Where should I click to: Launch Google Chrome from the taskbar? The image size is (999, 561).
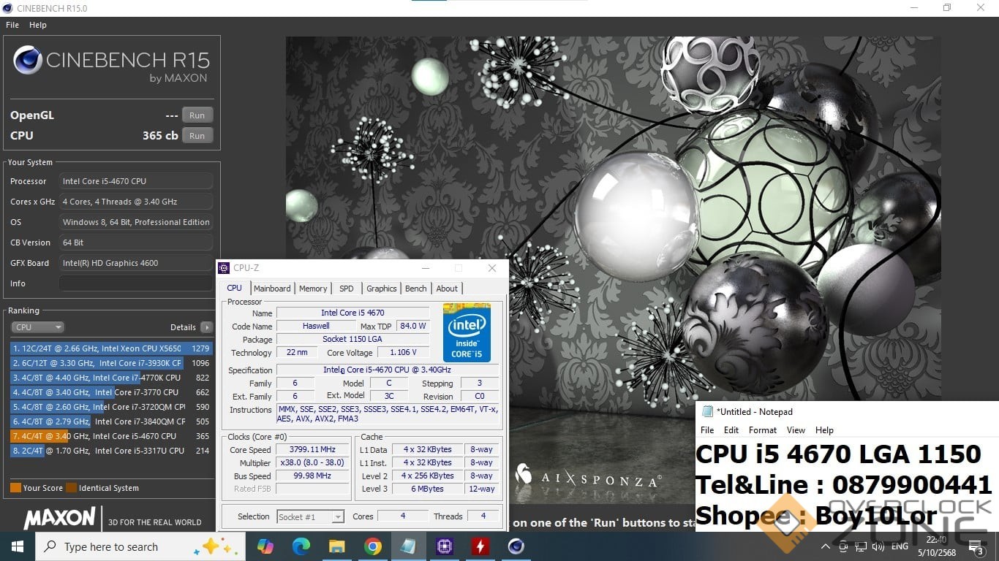pos(373,546)
